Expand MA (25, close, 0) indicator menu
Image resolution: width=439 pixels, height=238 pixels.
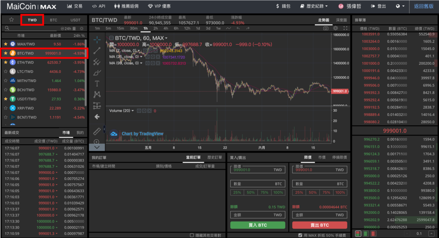[x=141, y=57]
